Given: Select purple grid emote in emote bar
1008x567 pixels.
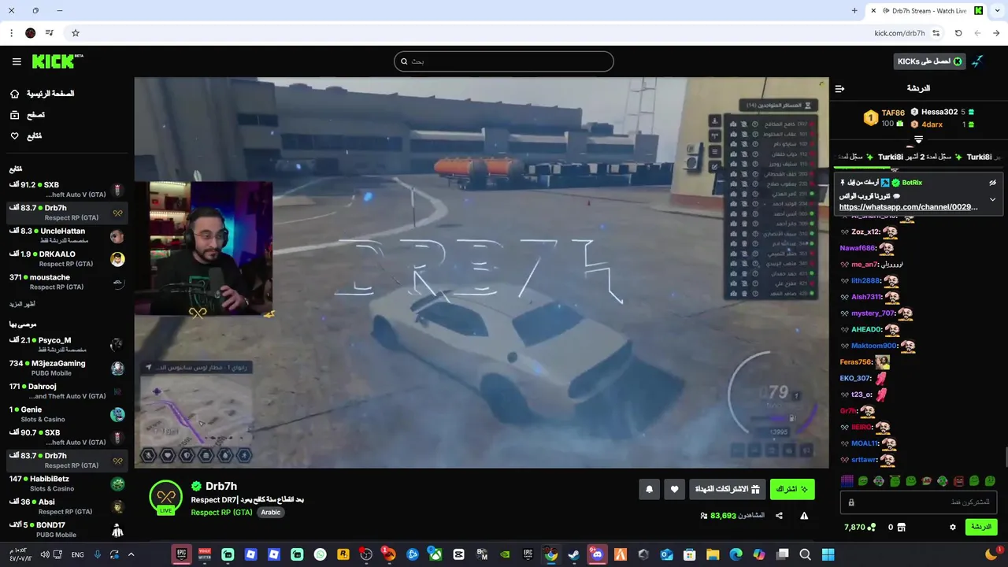Looking at the screenshot, I should point(847,480).
